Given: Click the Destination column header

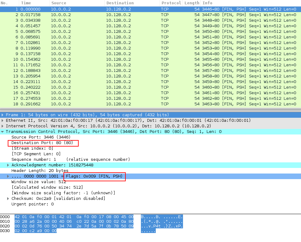Looking at the screenshot, I should (132, 3).
